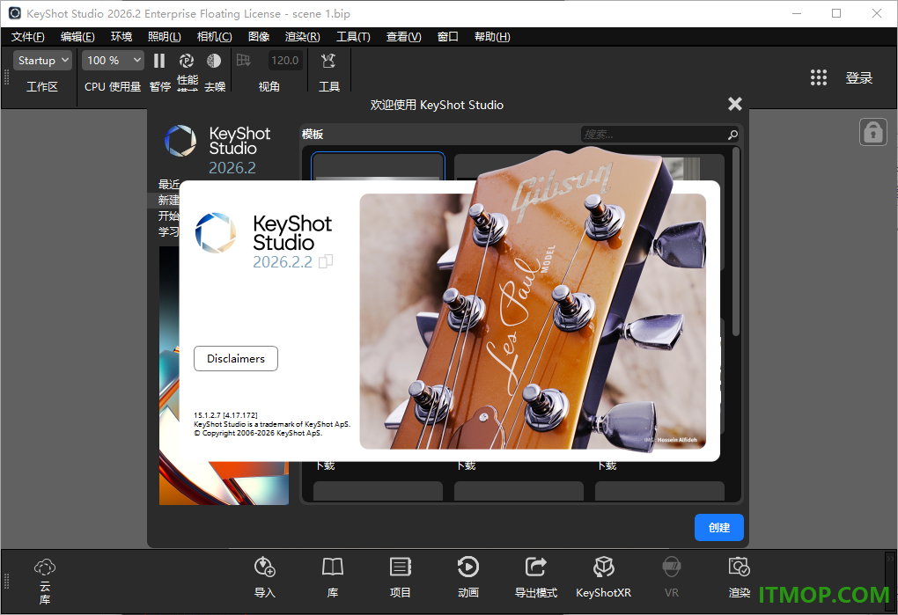Toggle Performance Mode icon
This screenshot has width=898, height=615.
click(x=187, y=61)
